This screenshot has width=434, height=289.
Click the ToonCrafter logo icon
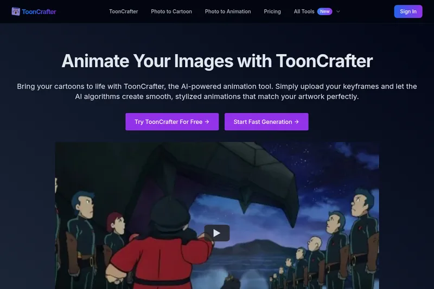click(16, 11)
